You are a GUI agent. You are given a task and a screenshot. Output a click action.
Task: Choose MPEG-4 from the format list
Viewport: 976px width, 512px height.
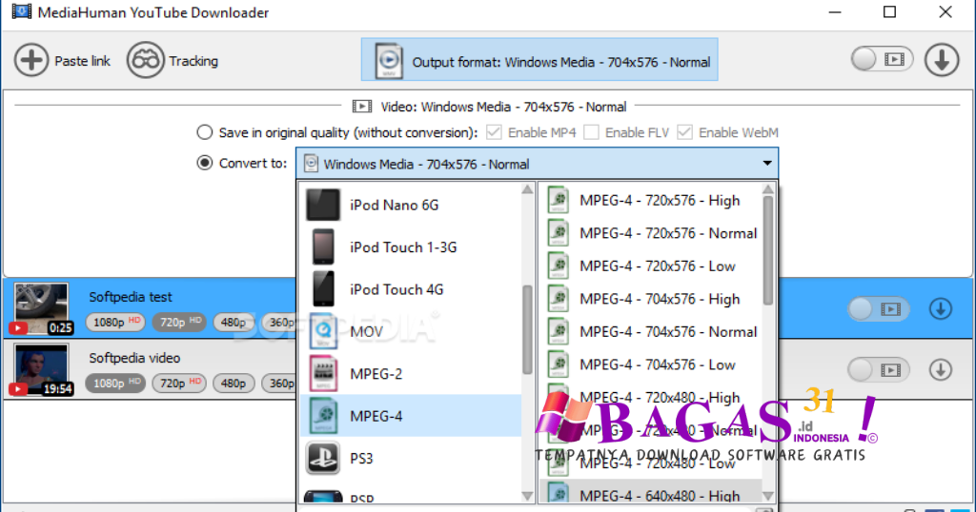pos(411,416)
